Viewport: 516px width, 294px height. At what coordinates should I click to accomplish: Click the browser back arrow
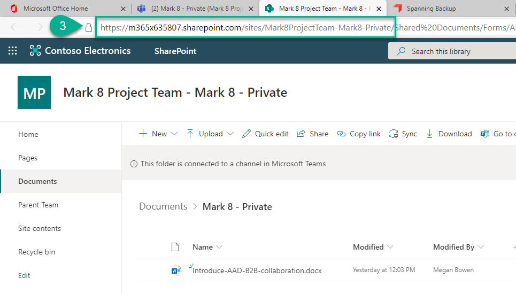click(15, 27)
